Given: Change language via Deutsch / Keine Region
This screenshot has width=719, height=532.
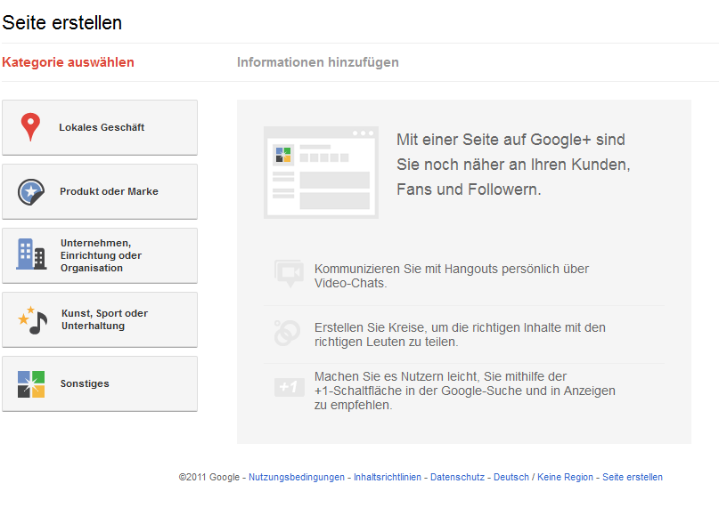Looking at the screenshot, I should coord(543,477).
